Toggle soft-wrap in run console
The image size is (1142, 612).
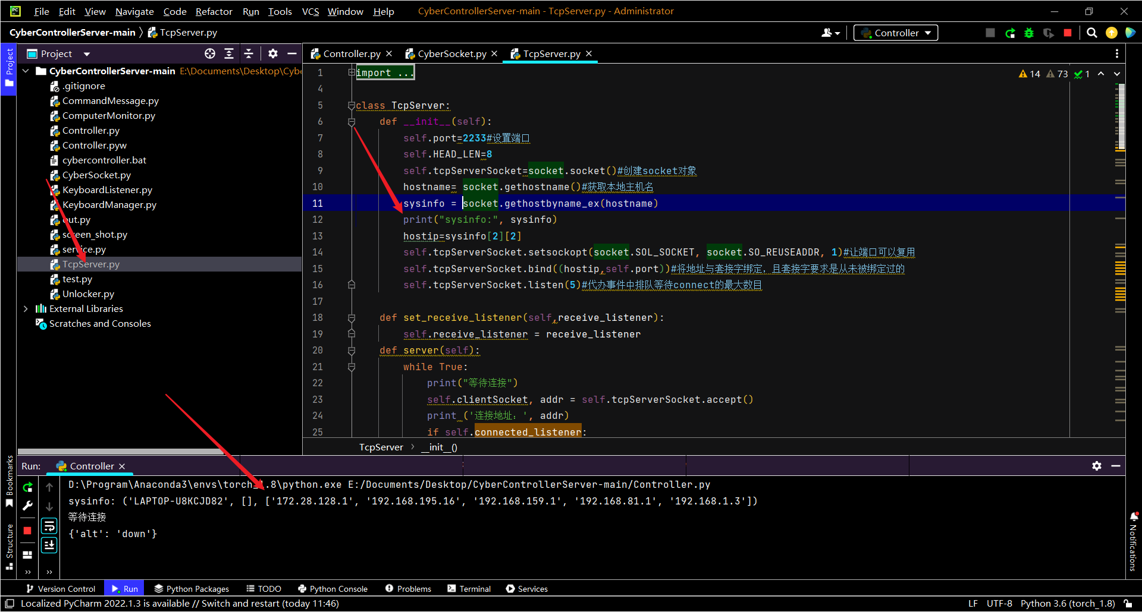[x=49, y=526]
